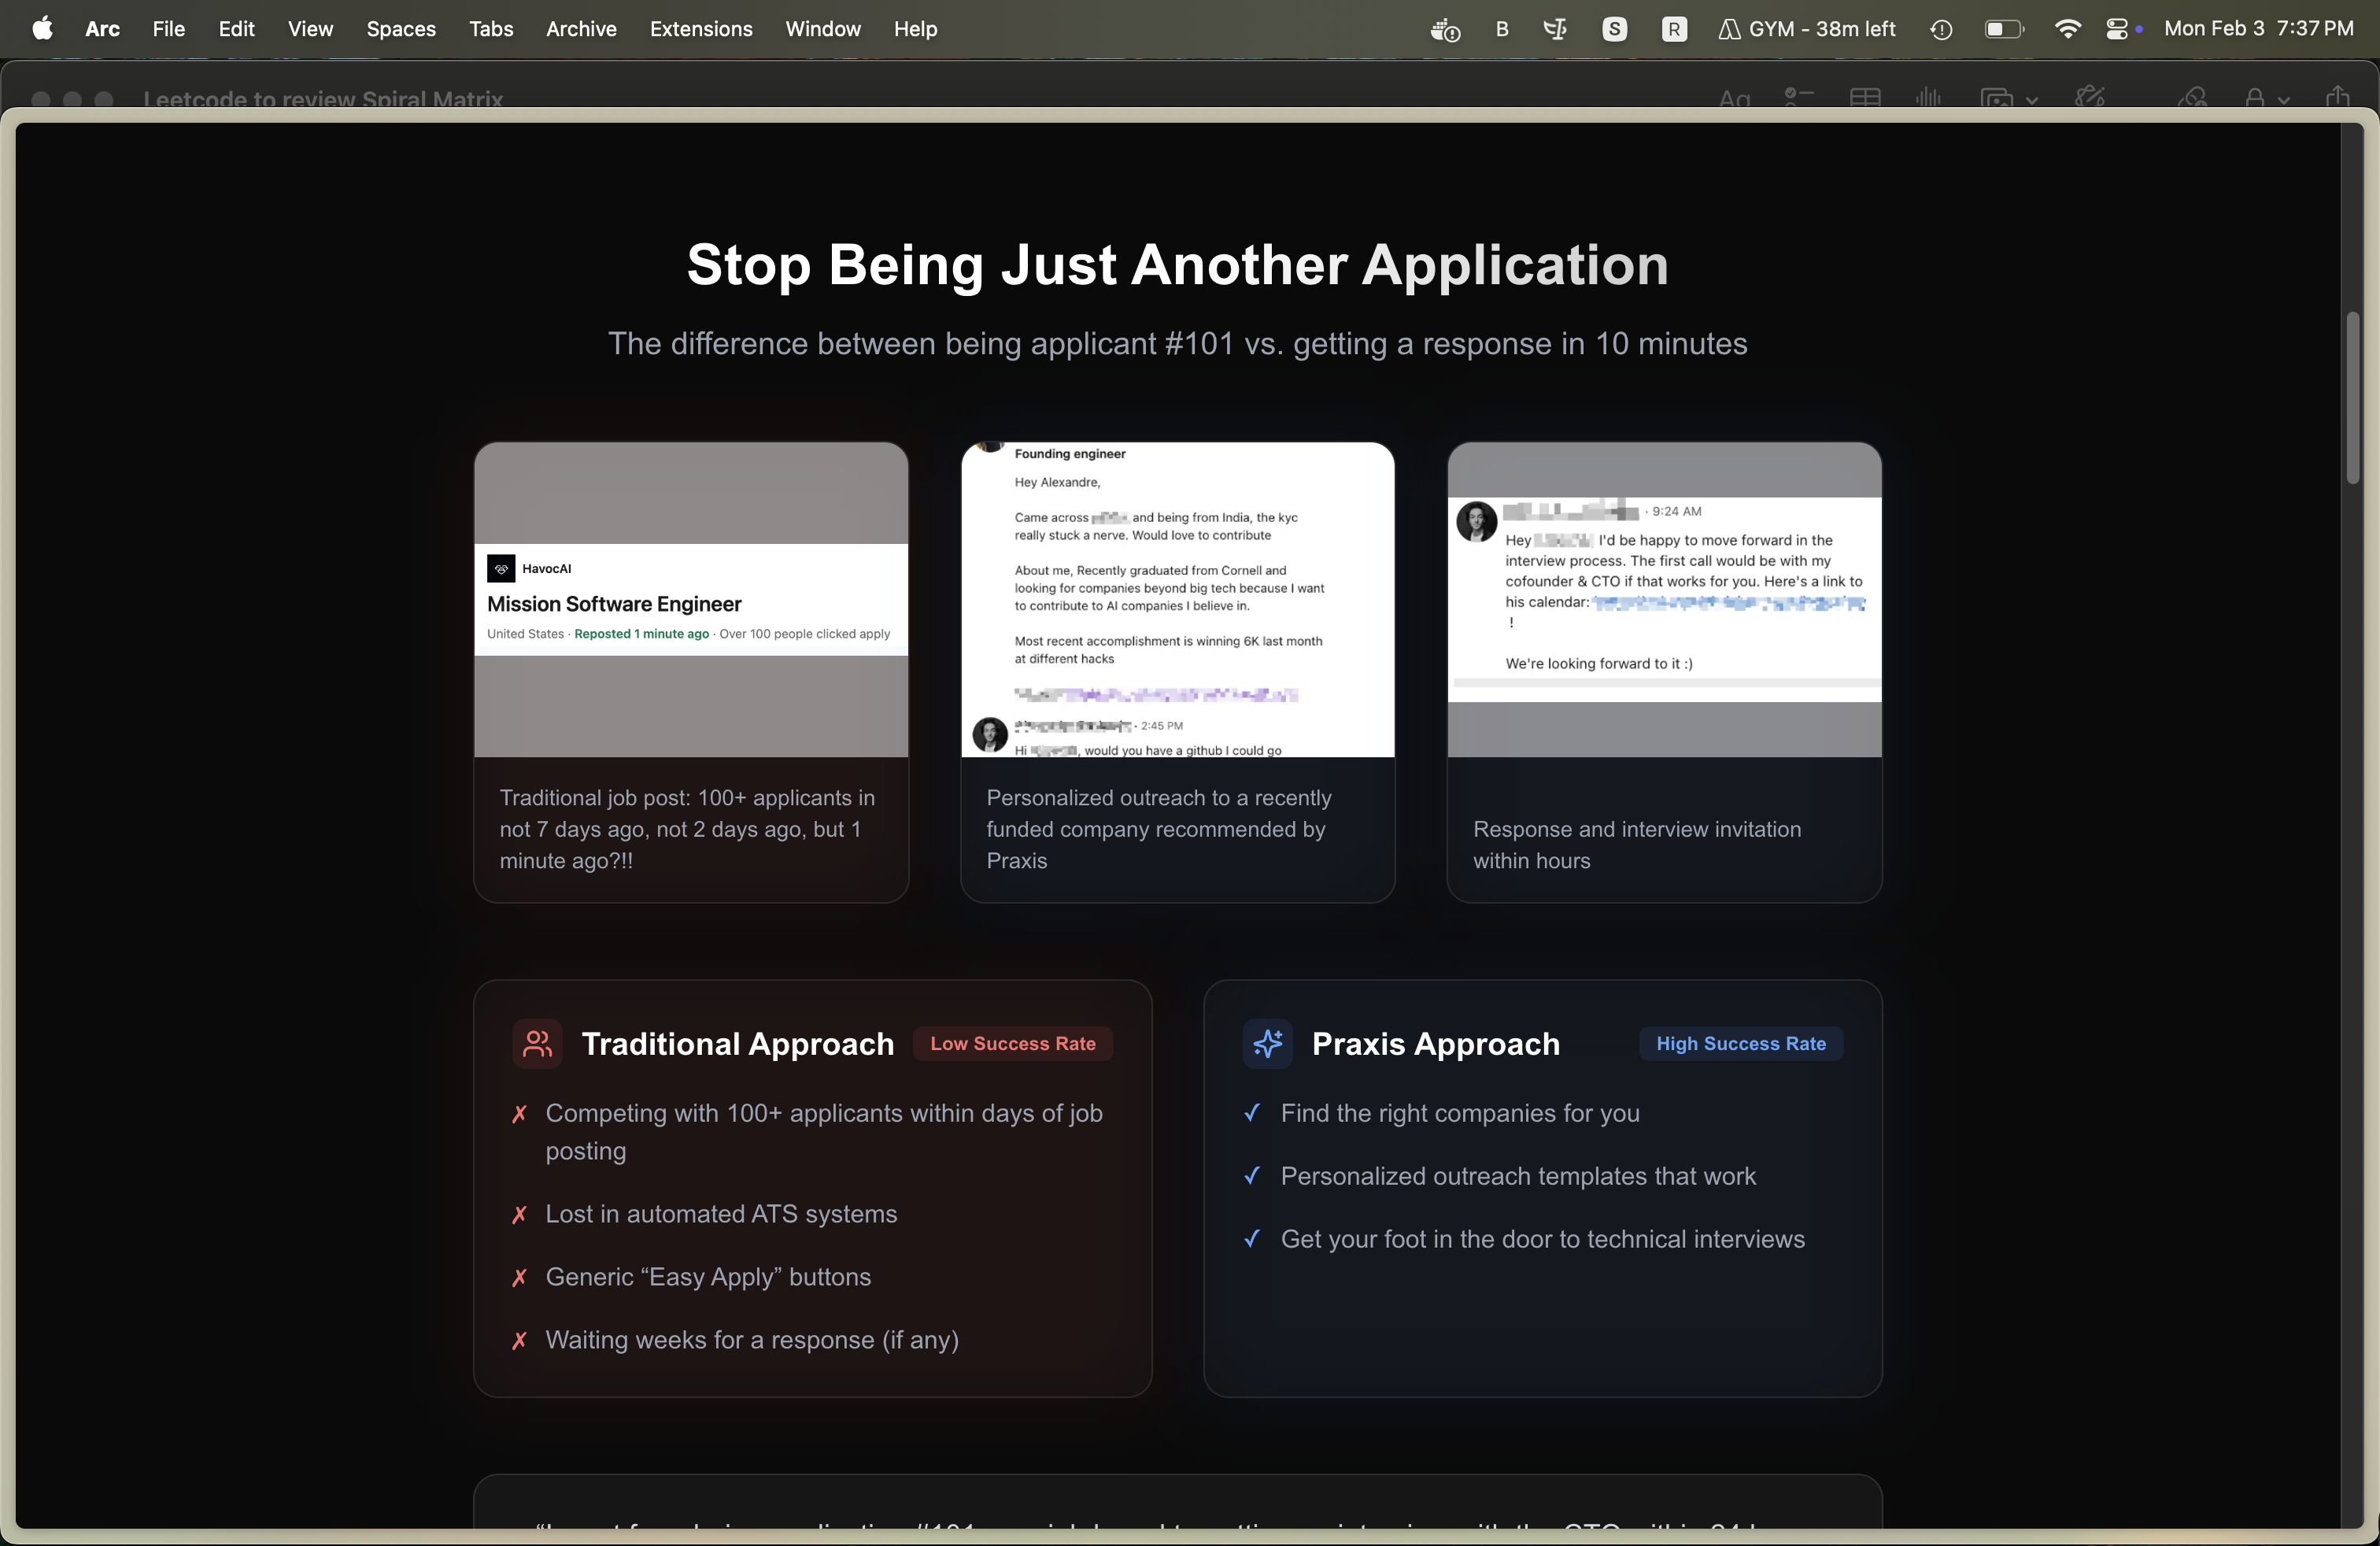Open the GYM 38m left timer item
This screenshot has height=1546, width=2380.
1806,29
